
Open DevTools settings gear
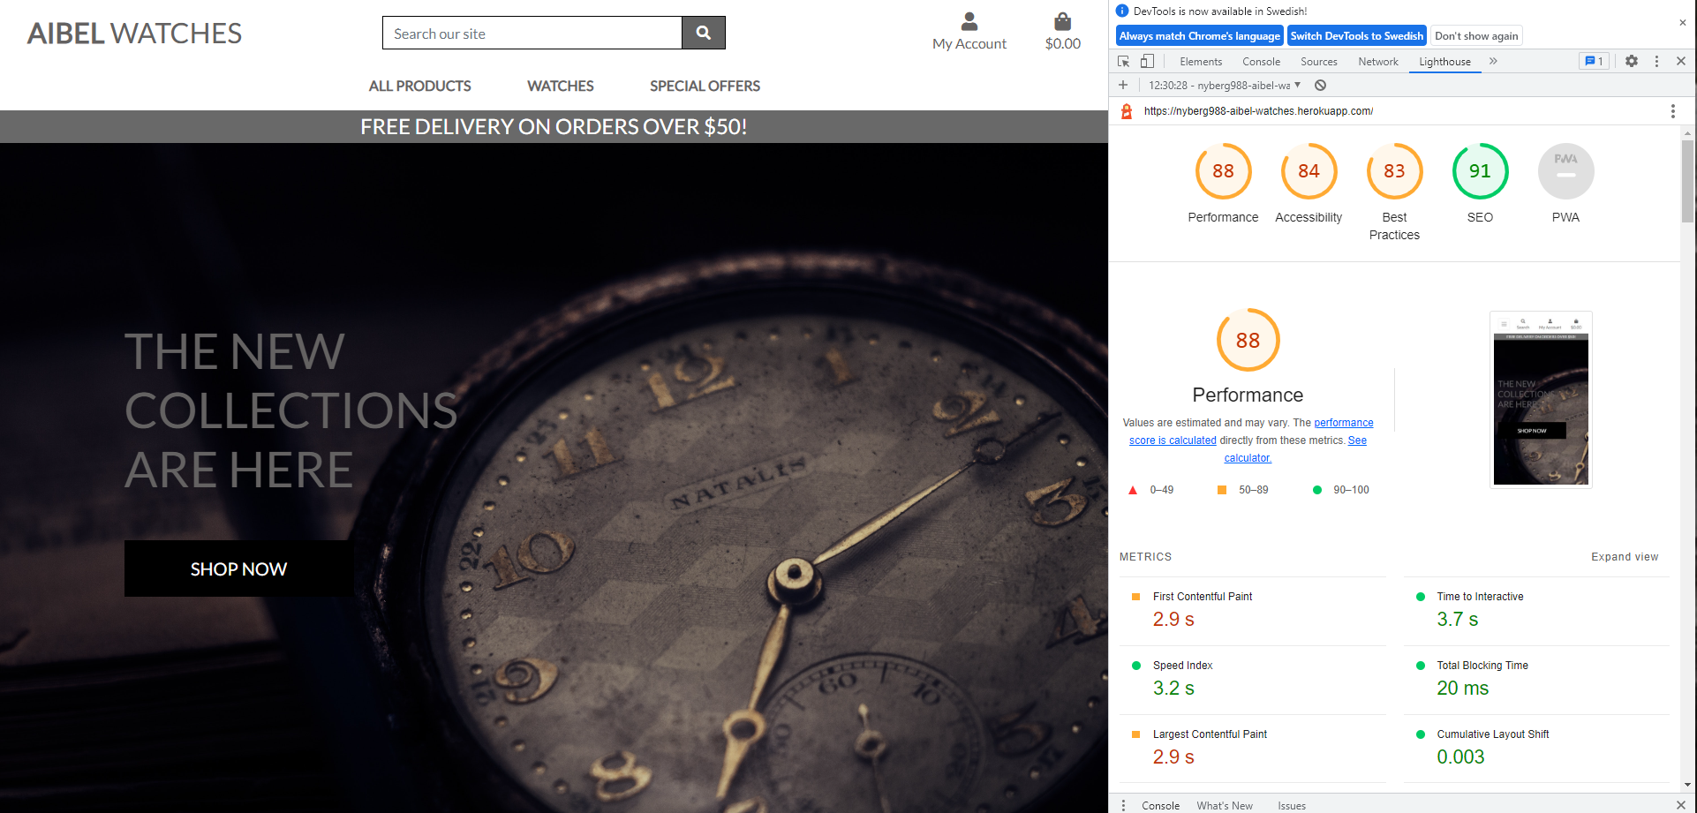pyautogui.click(x=1631, y=61)
